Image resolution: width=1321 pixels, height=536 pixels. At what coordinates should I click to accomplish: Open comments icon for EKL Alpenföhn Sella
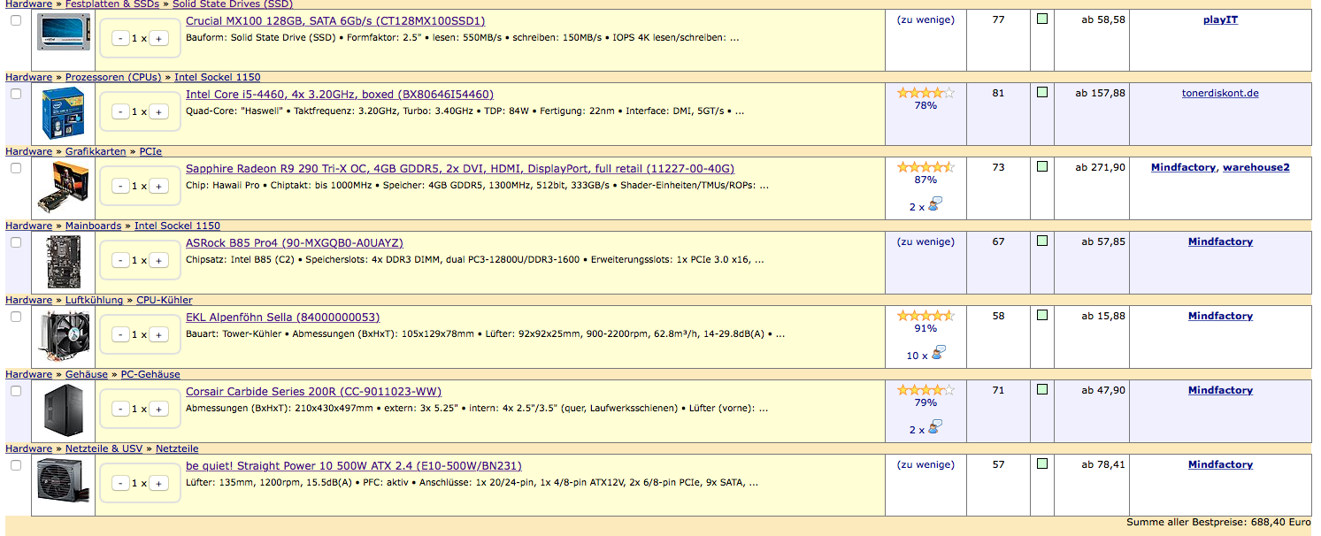click(x=938, y=353)
